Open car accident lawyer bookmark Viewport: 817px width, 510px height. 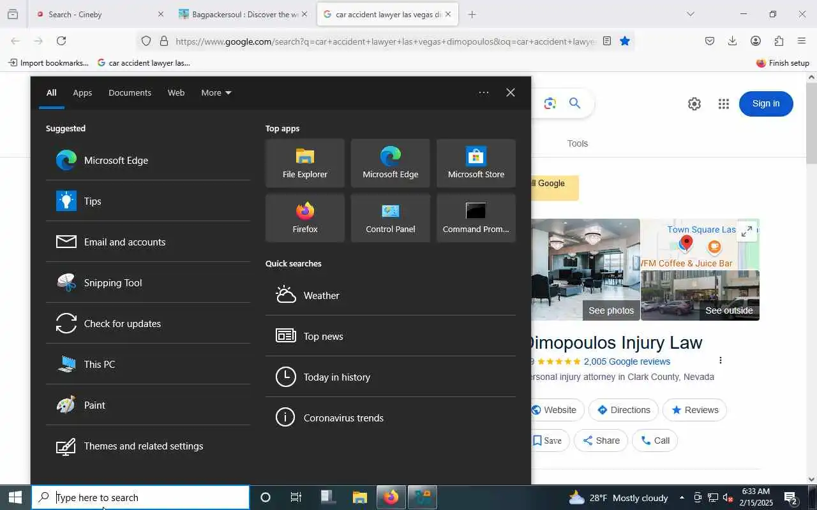coord(144,62)
